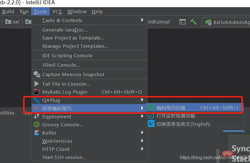
Task: Click the 打开实时检测功能 checkmark icon
Action: pyautogui.click(x=151, y=116)
